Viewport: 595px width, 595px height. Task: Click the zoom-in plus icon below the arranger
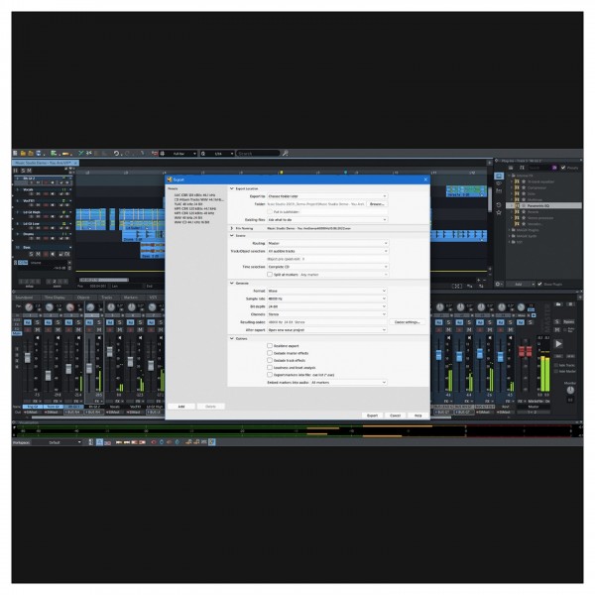pos(478,280)
